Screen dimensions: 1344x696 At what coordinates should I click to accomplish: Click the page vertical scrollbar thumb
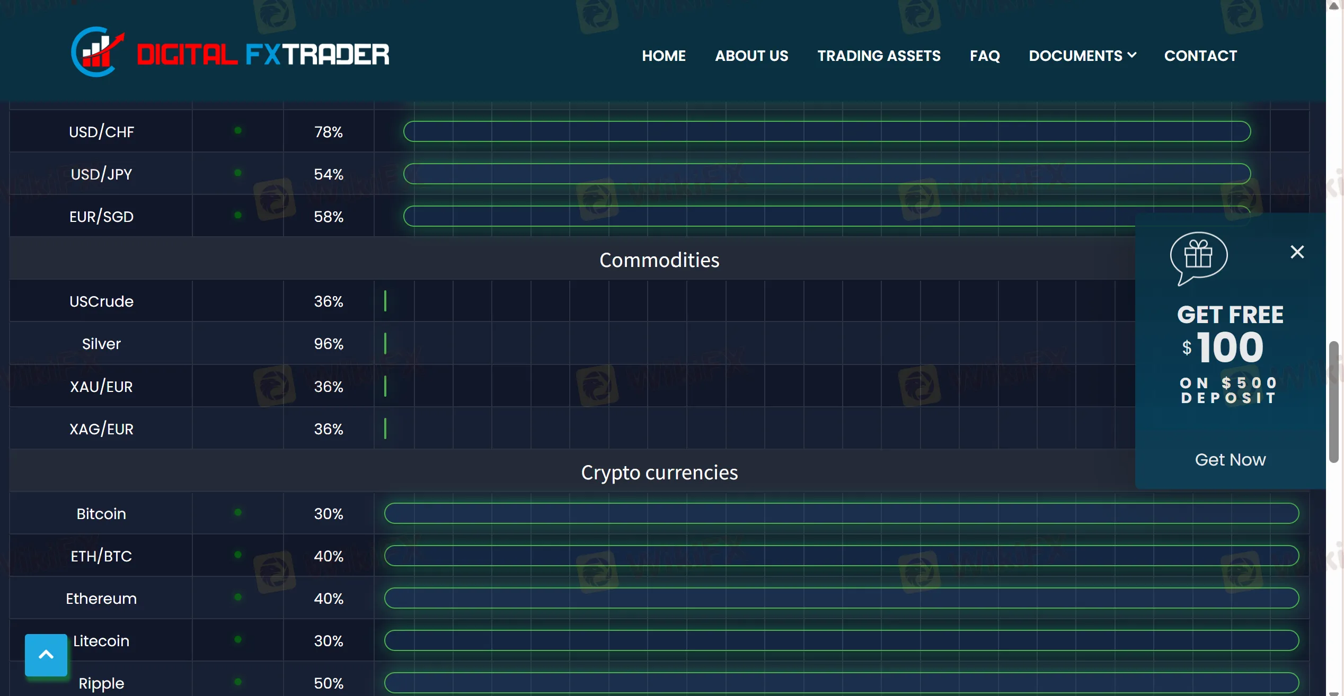(1333, 403)
